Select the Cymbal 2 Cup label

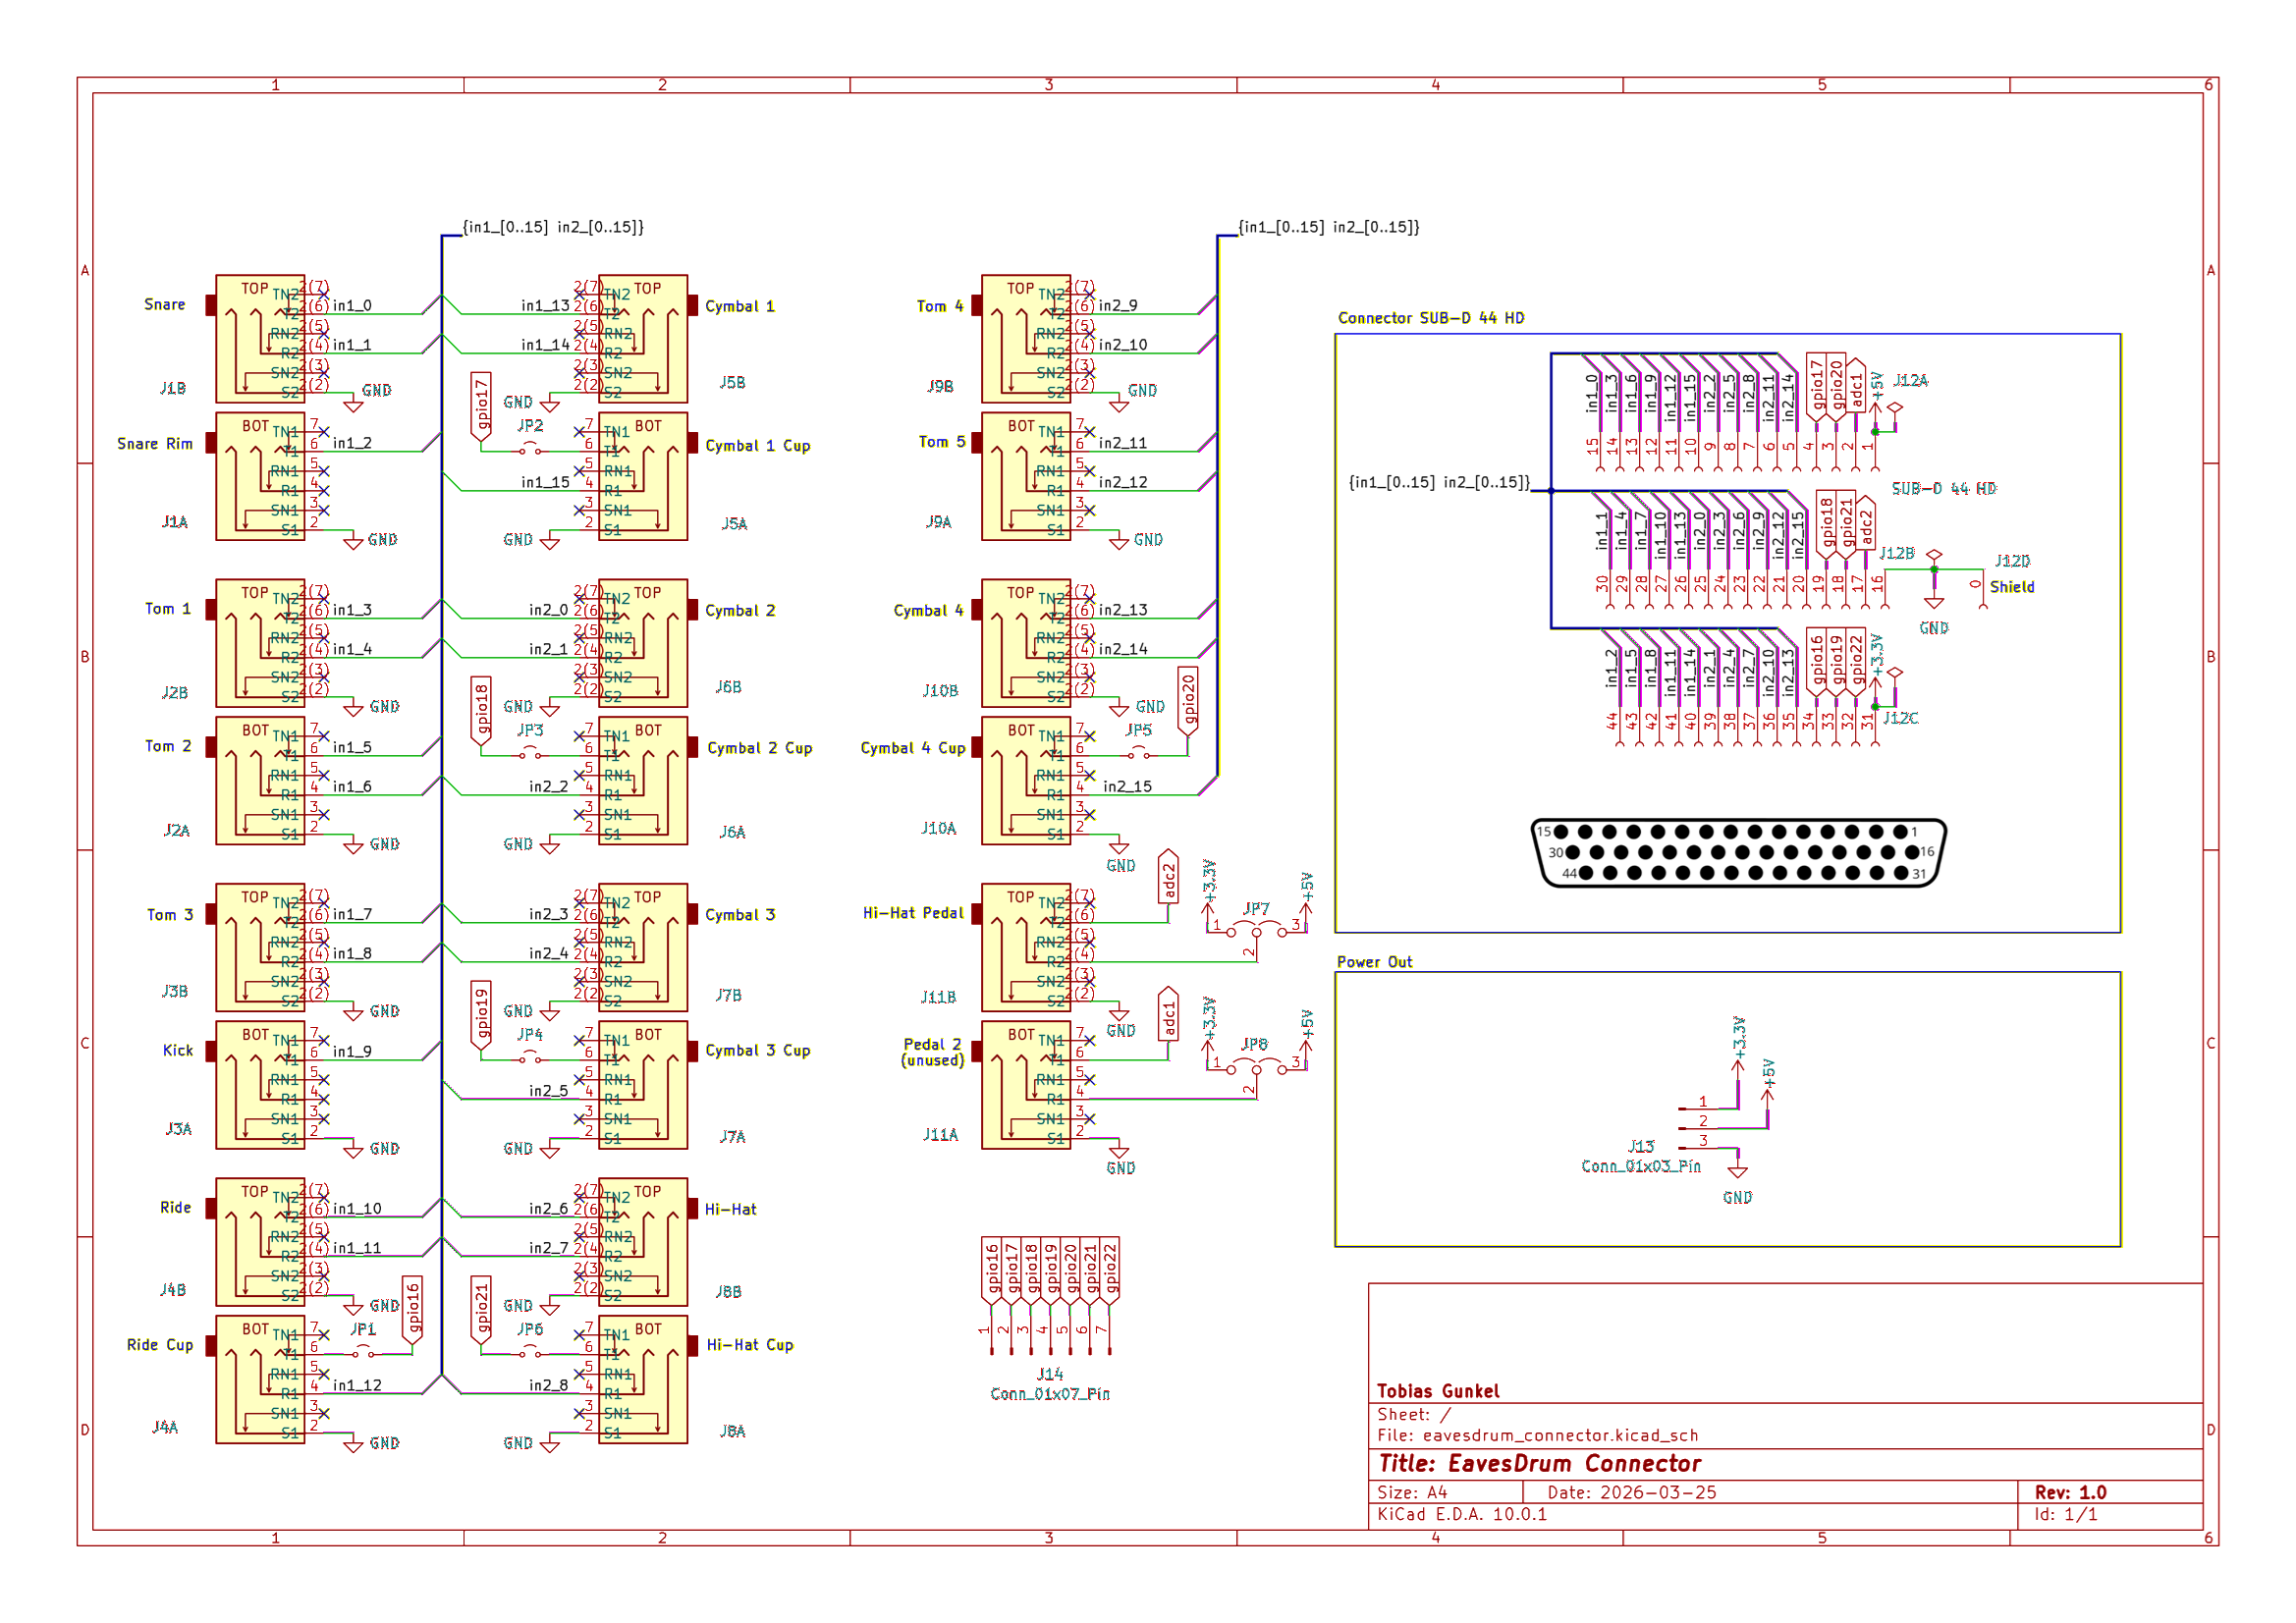pos(760,749)
